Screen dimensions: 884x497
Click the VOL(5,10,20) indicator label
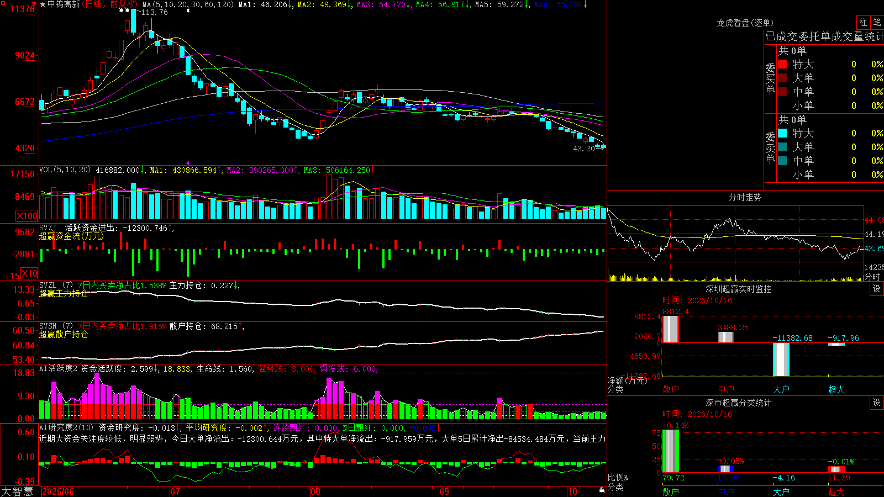[x=65, y=170]
